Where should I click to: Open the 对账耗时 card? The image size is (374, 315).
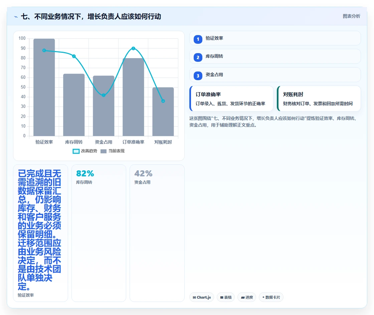(319, 99)
